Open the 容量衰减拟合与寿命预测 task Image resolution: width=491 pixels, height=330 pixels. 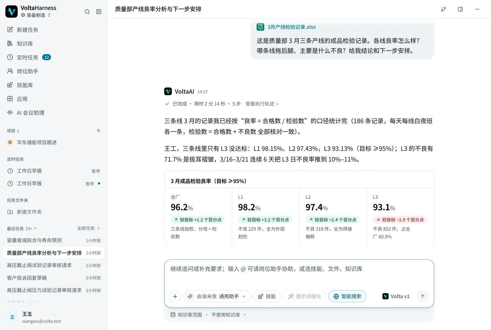coord(54,240)
